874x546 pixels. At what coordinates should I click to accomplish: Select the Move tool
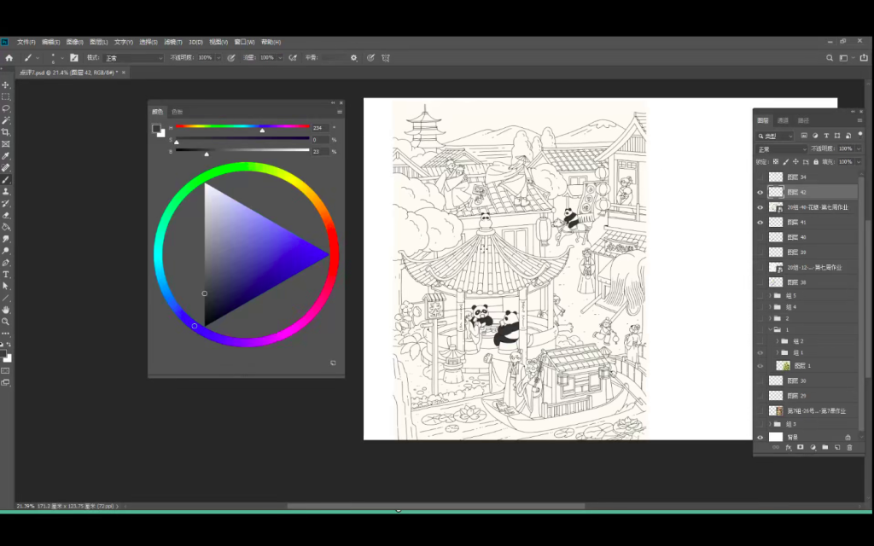tap(6, 85)
